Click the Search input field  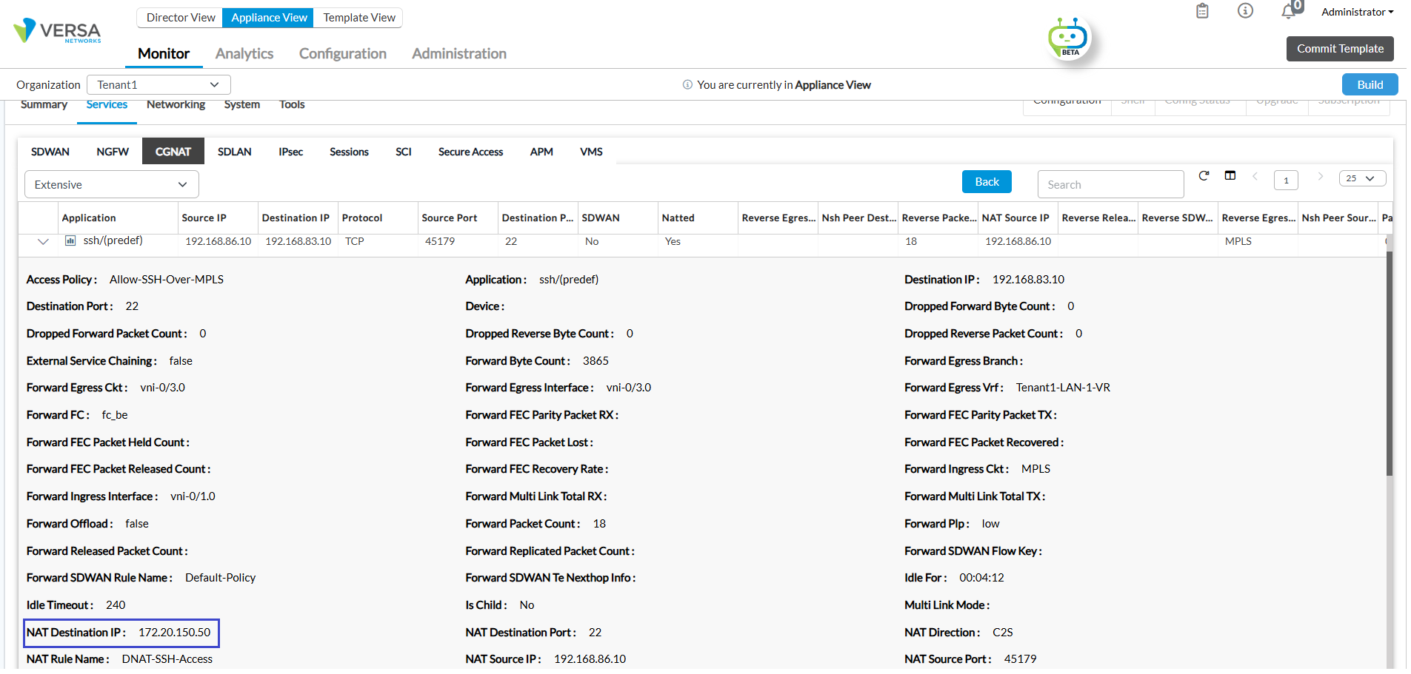pos(1110,184)
